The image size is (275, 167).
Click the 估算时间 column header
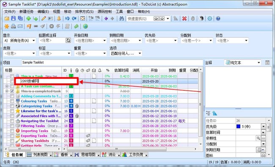(121, 70)
